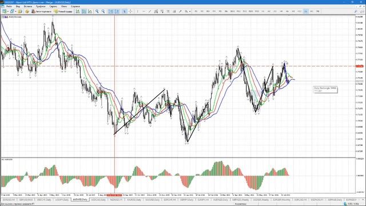Click the AO indicator label in subwindow
The height and width of the screenshot is (206, 366).
(x=7, y=159)
